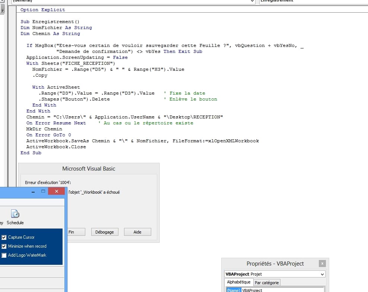Viewport: 368px width, 292px height.
Task: Disable the Capture Cursor checkbox
Action: pyautogui.click(x=4, y=237)
